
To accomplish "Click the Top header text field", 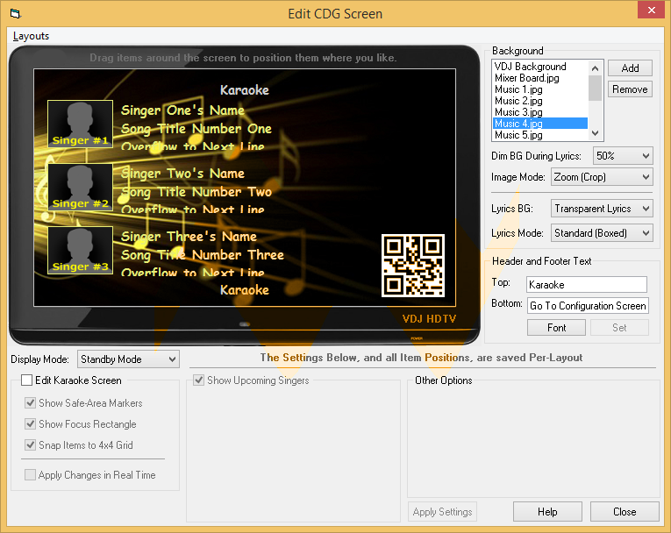I will [x=587, y=284].
